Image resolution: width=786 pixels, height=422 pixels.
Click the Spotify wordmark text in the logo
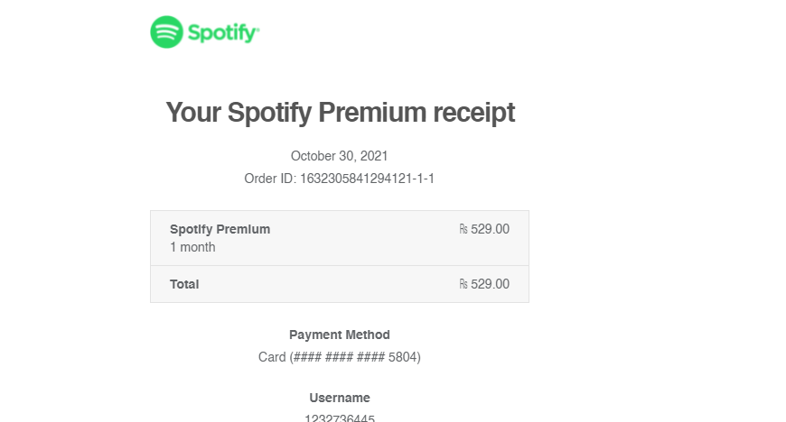coord(223,33)
